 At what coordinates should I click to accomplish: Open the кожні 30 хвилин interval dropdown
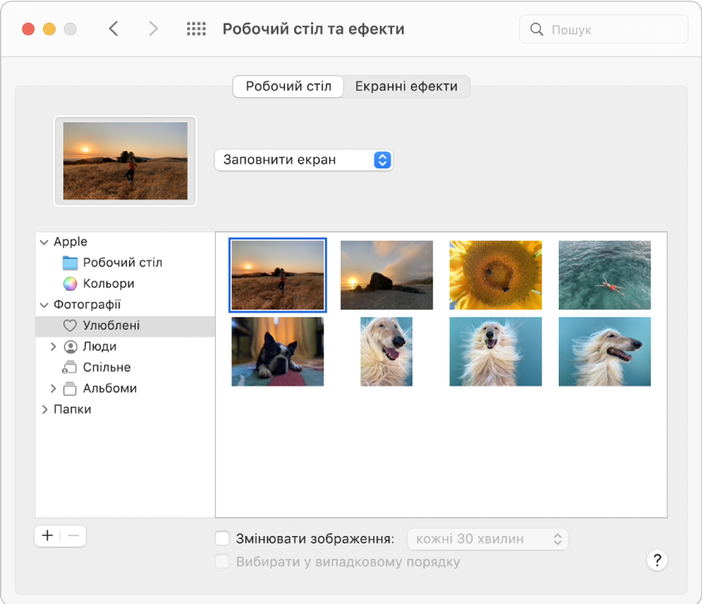[488, 538]
